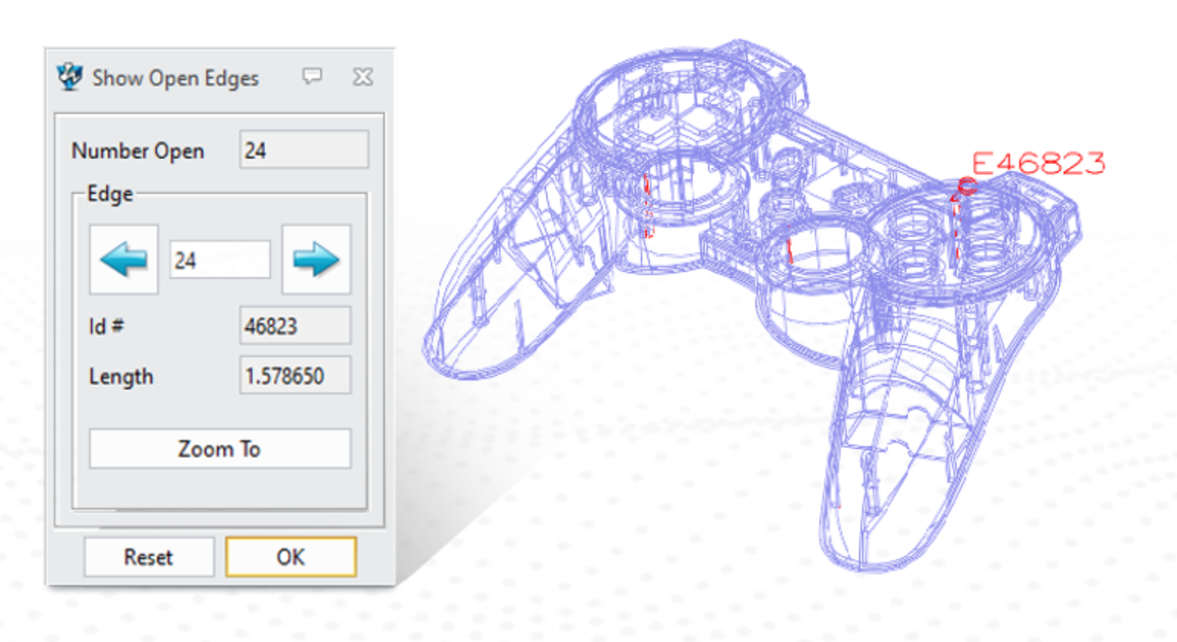This screenshot has height=642, width=1177.
Task: Click the red E46823 label in viewport
Action: (x=1038, y=163)
